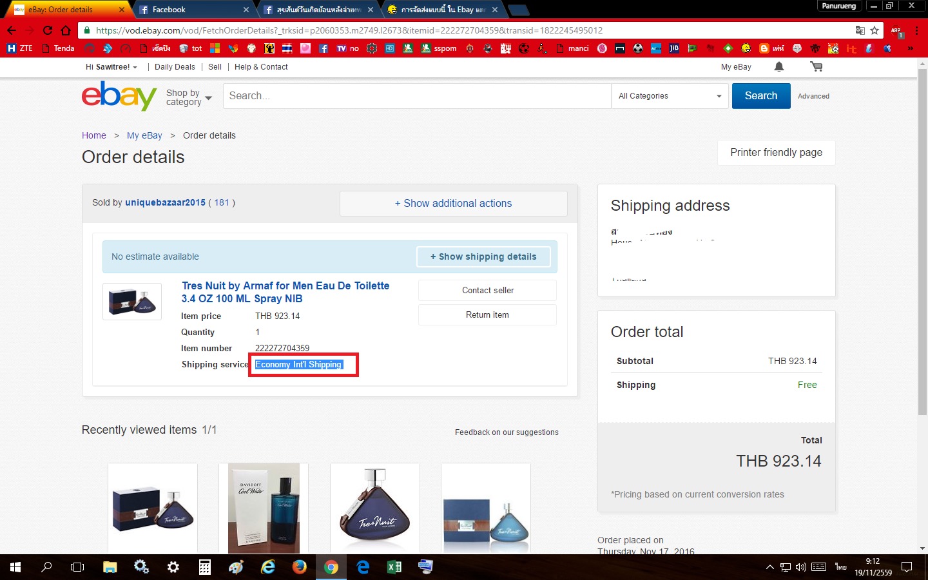The width and height of the screenshot is (928, 580).
Task: Switch to the Ebay shipping Thai tab
Action: [445, 10]
